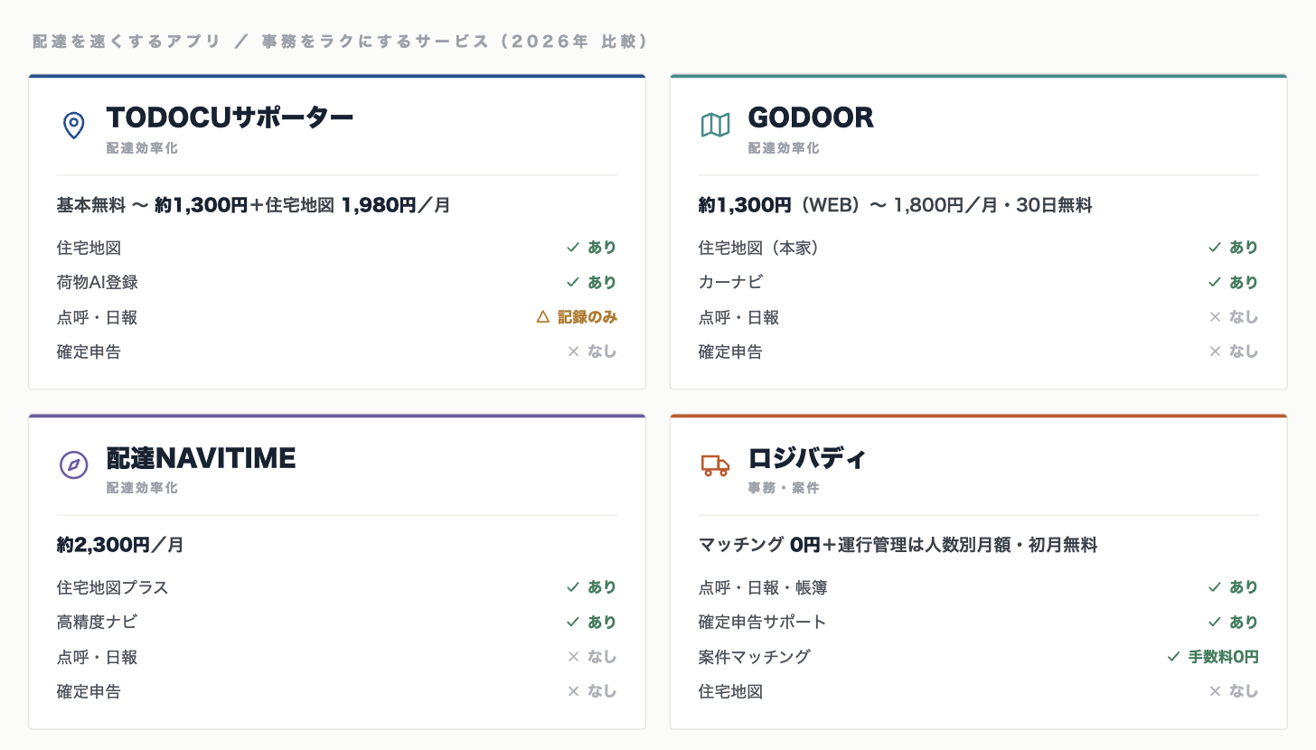The image size is (1316, 750).
Task: Click the compass icon beside 配達NAVITIME
Action: pyautogui.click(x=73, y=465)
